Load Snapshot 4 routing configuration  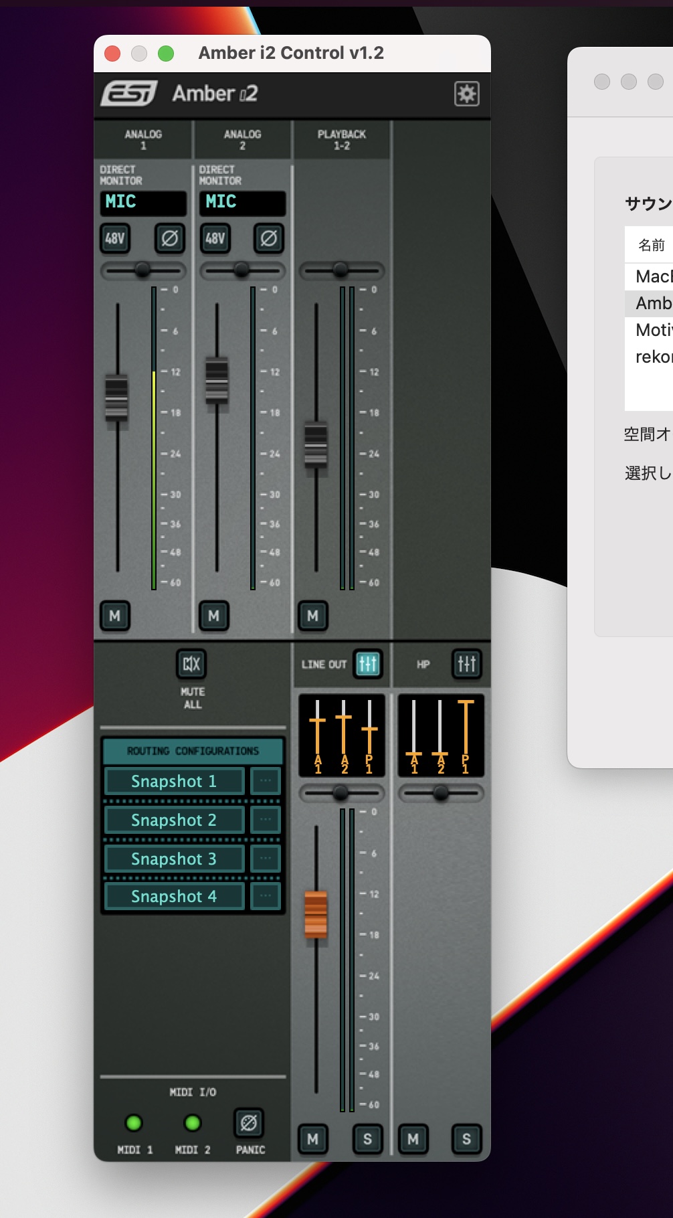click(174, 896)
